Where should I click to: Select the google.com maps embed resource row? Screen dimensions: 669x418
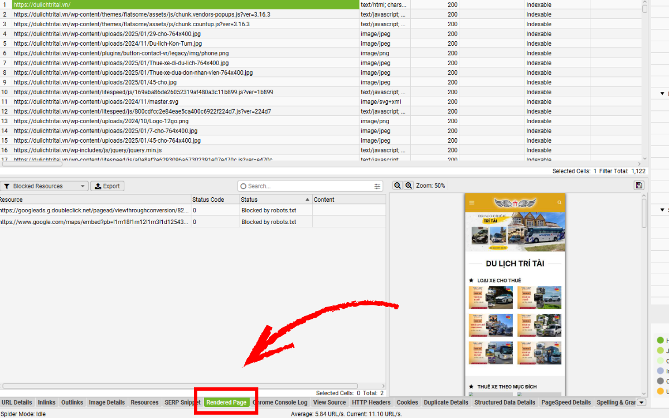pos(95,222)
